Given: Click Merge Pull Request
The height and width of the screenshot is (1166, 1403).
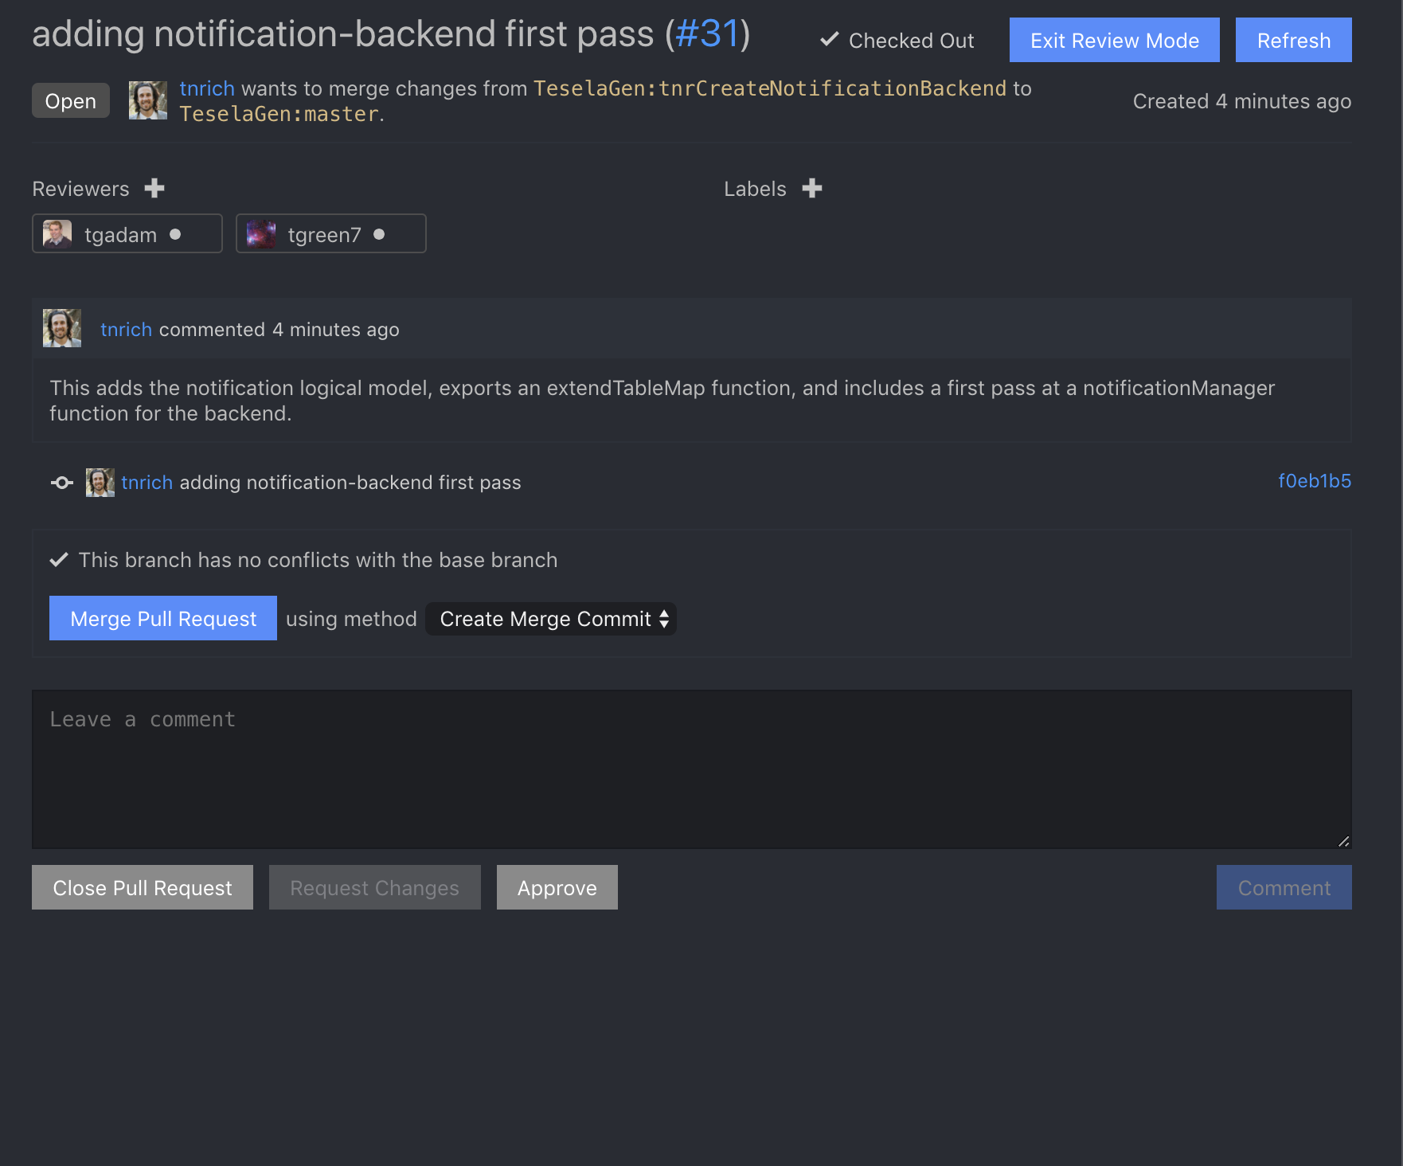Looking at the screenshot, I should point(162,618).
